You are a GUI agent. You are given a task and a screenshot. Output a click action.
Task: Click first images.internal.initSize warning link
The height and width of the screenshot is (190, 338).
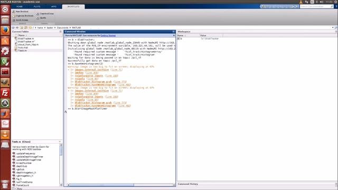[92, 70]
